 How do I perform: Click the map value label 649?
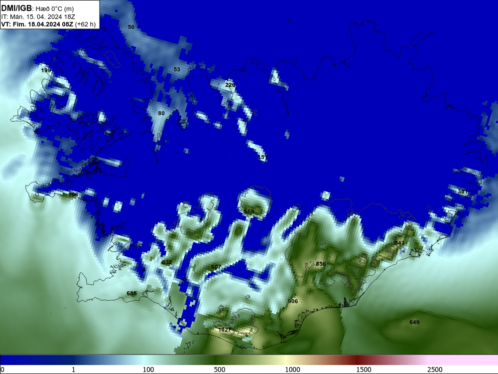414,322
